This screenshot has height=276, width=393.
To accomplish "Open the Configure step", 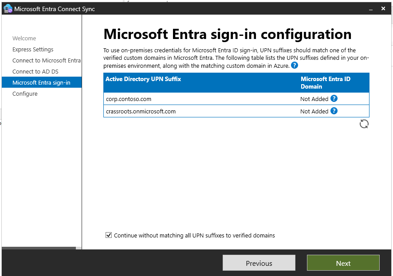I will [25, 93].
